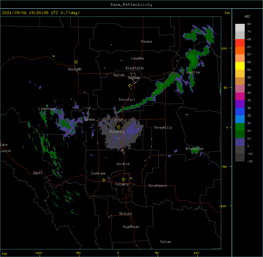Click the Innisfail city label
This screenshot has height=257, width=263.
(127, 100)
